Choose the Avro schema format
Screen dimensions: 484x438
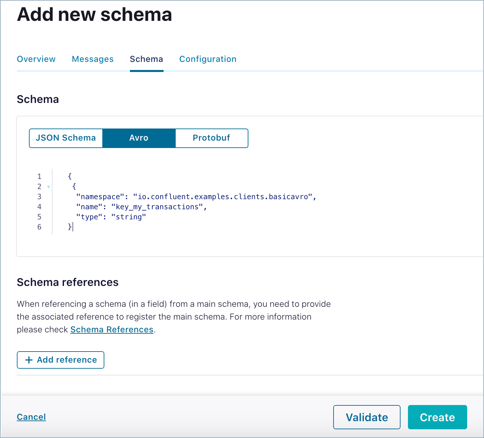(139, 138)
